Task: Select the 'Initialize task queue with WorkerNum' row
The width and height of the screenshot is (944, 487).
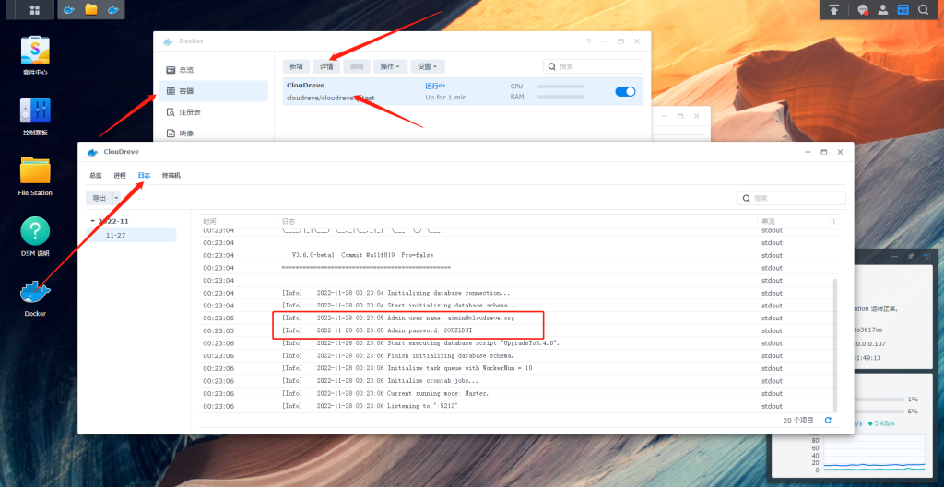Action: pyautogui.click(x=515, y=368)
